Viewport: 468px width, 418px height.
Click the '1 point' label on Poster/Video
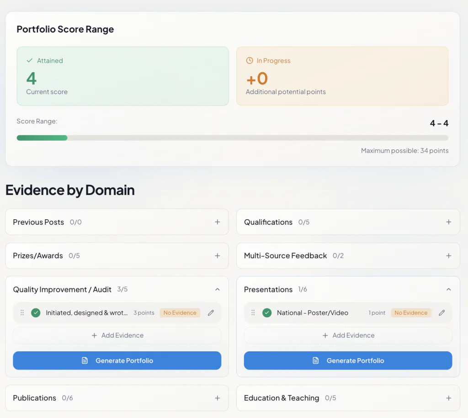click(x=377, y=312)
